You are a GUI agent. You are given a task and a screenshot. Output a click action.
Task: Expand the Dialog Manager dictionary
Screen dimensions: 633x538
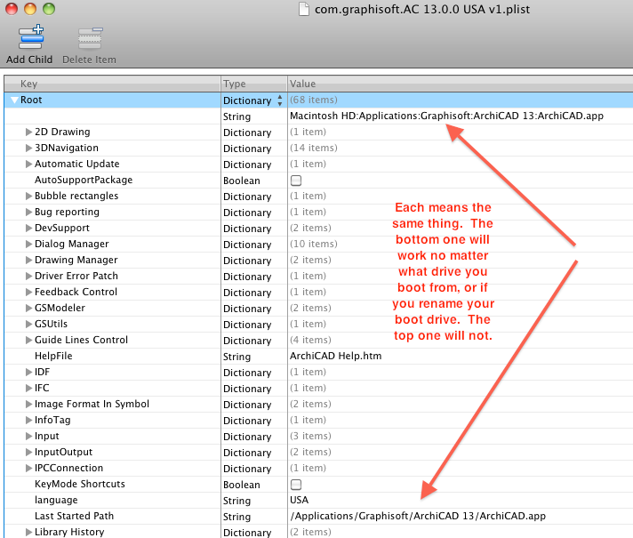point(28,244)
